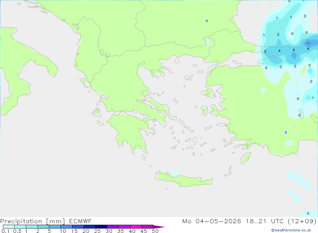Click the island of Crete on map
This screenshot has width=318, height=233.
[x=183, y=179]
